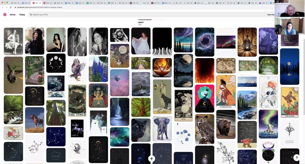Open the moon phases pin
Viewport: 305px width, 164px height.
tap(56, 63)
